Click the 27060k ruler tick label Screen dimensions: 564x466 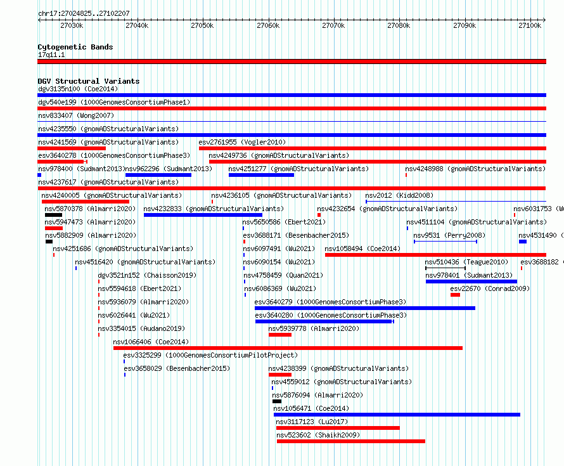(x=268, y=25)
